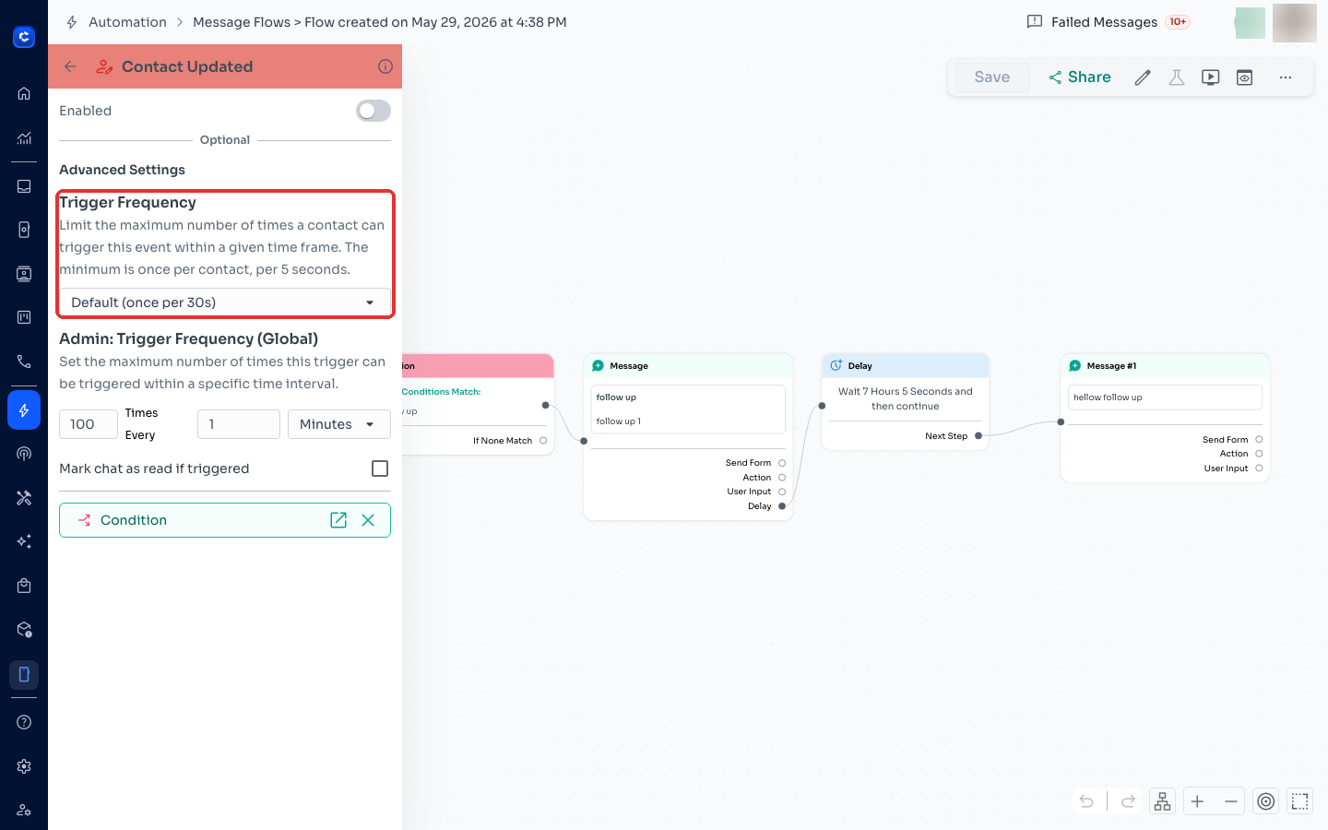Click the pencil edit icon in toolbar

coord(1143,77)
